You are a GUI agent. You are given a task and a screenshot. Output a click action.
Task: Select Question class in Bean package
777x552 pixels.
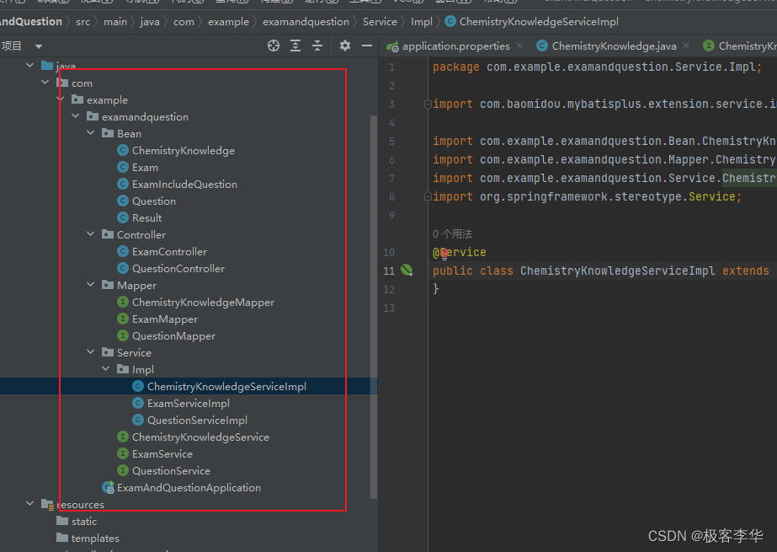[x=153, y=201]
